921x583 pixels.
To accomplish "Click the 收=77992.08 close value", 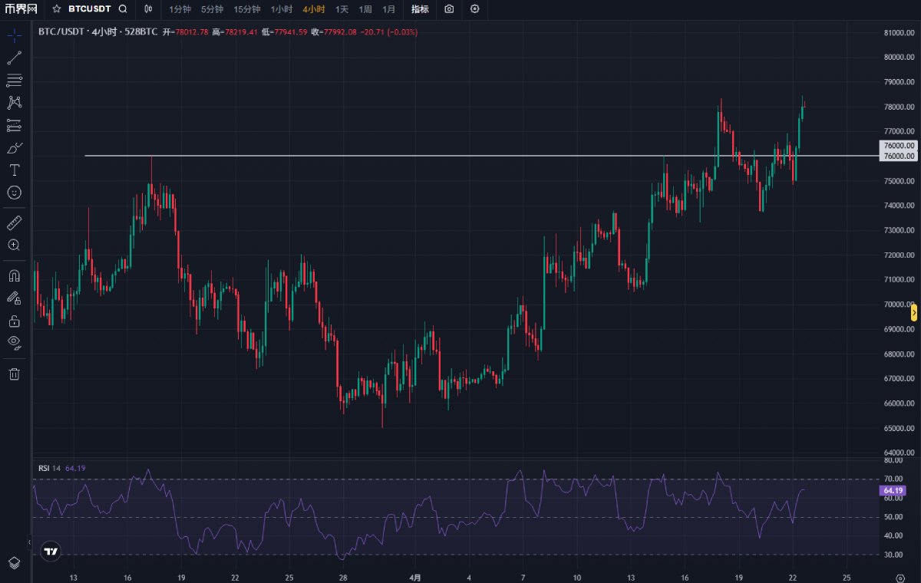I will click(x=334, y=32).
